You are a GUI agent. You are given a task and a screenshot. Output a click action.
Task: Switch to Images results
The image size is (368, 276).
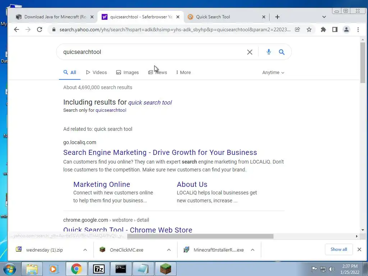coord(128,73)
